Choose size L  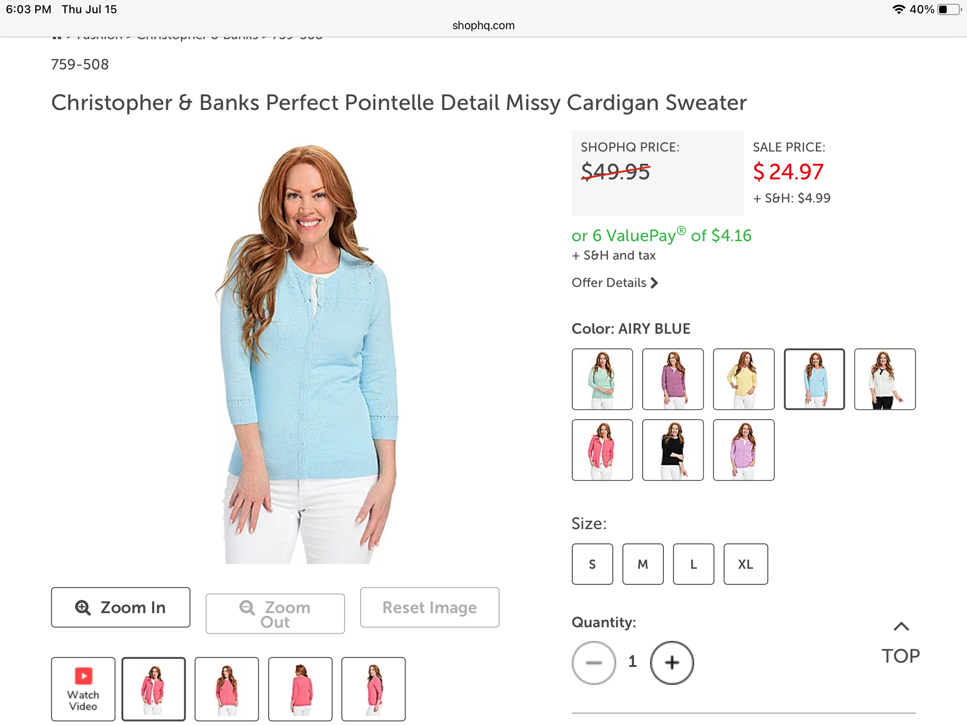click(x=693, y=564)
